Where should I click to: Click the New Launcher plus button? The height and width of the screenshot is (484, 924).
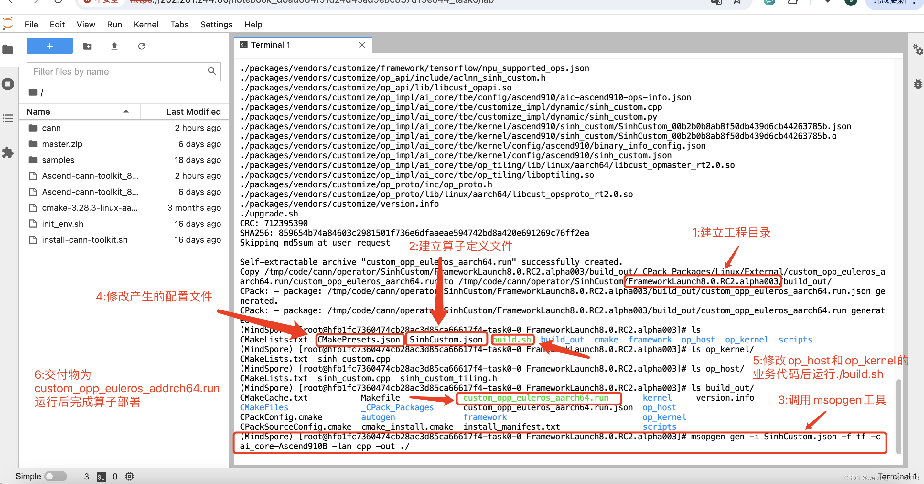(x=49, y=46)
